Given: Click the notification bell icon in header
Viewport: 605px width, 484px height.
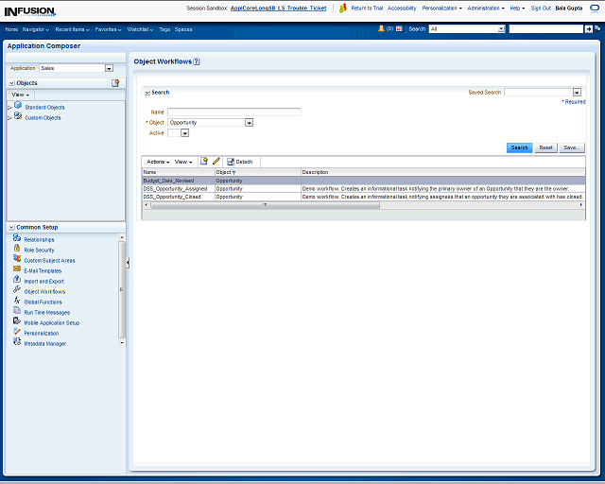Looking at the screenshot, I should [382, 29].
